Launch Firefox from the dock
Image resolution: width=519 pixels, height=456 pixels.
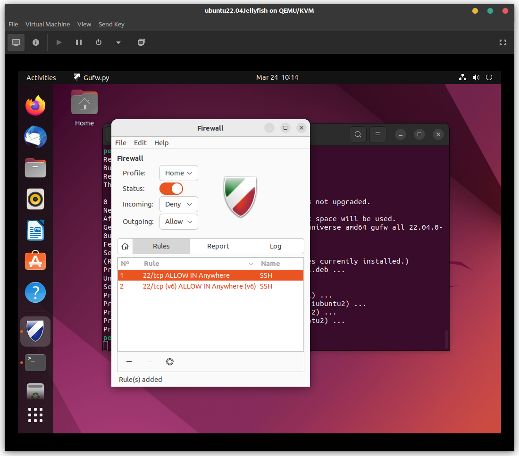(x=35, y=106)
